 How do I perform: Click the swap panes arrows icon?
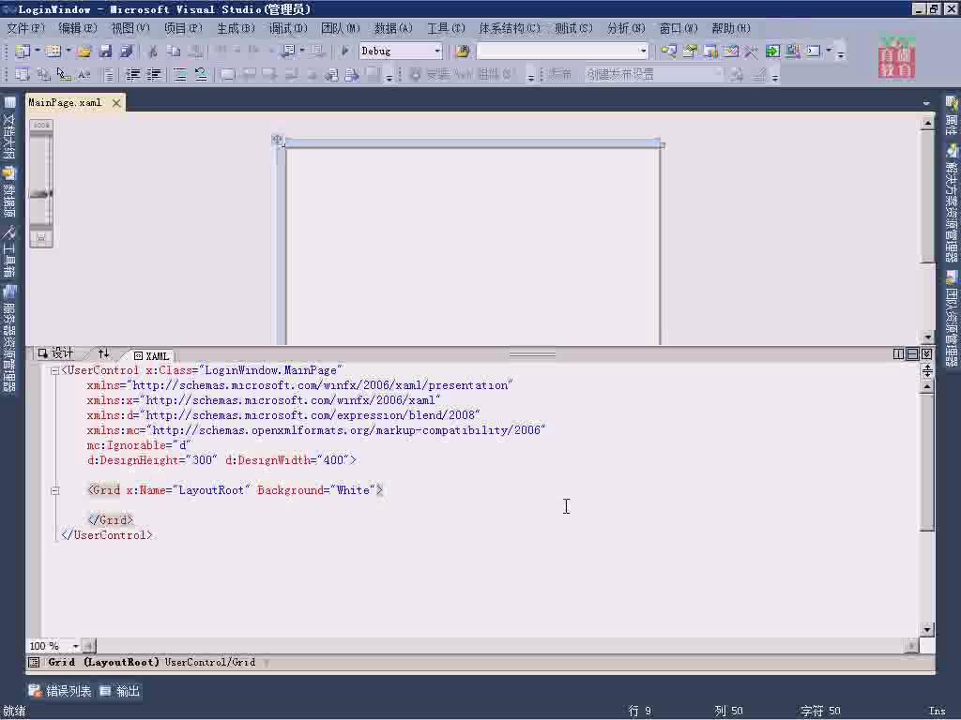pyautogui.click(x=103, y=353)
